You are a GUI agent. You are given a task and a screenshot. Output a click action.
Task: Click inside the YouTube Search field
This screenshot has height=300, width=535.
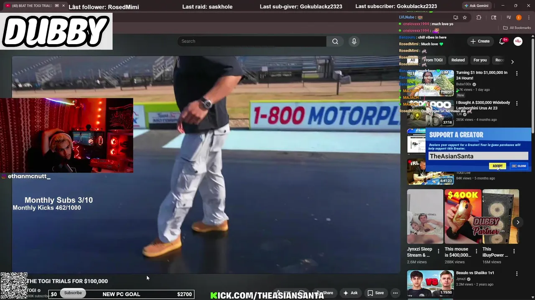[252, 41]
